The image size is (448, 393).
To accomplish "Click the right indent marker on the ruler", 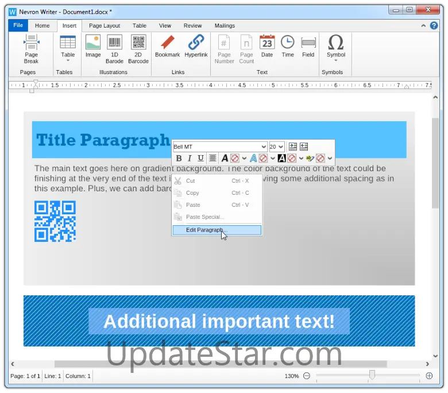I will [x=406, y=86].
